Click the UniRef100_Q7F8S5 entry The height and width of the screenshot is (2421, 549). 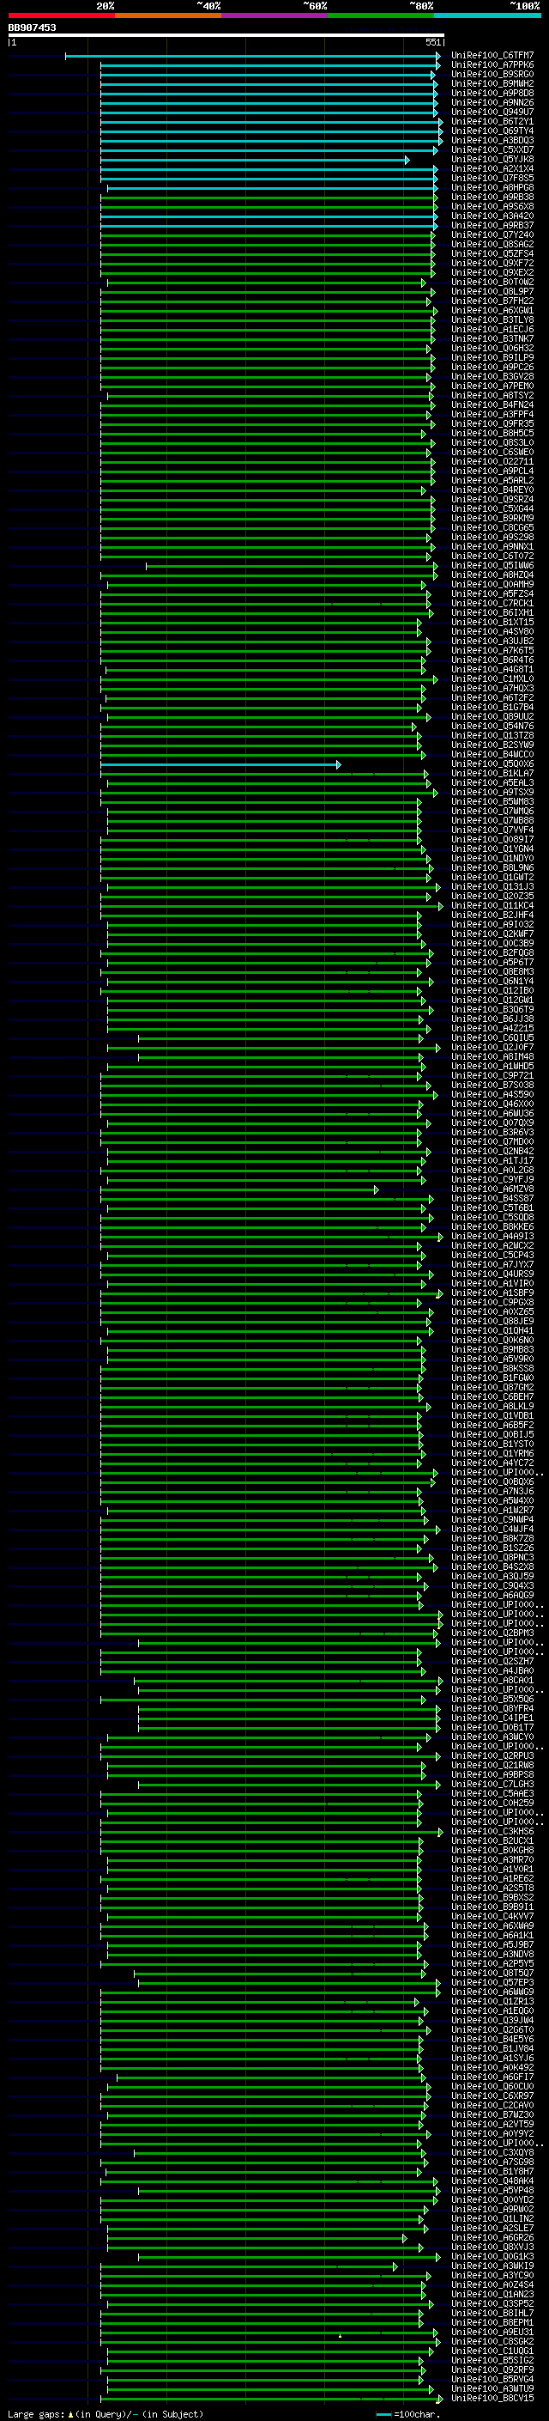pos(492,179)
